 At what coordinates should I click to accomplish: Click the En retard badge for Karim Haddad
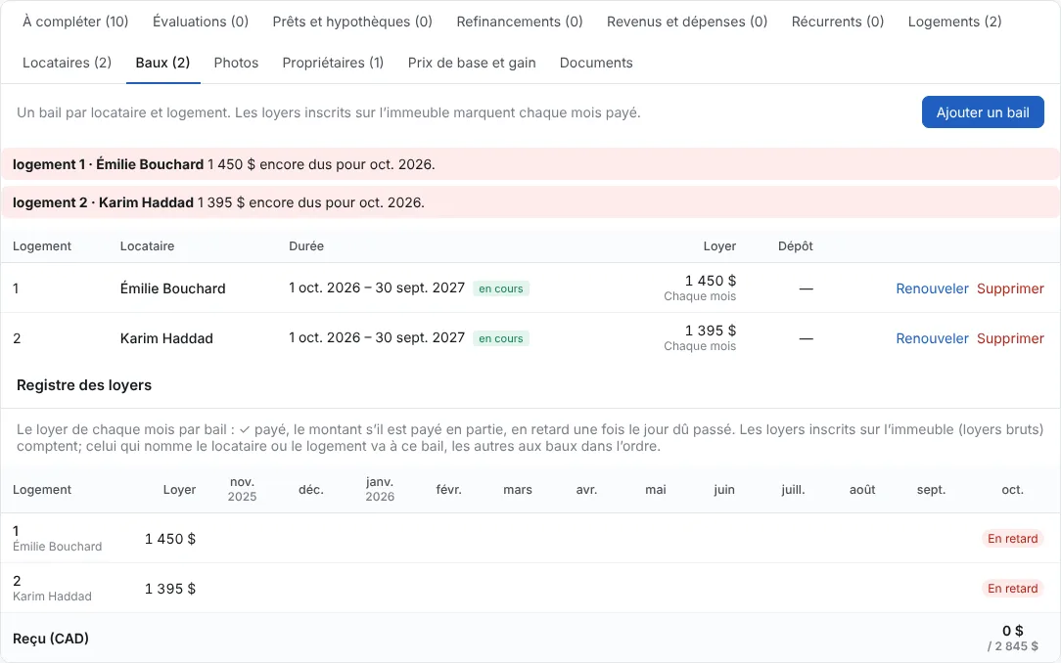[1012, 589]
